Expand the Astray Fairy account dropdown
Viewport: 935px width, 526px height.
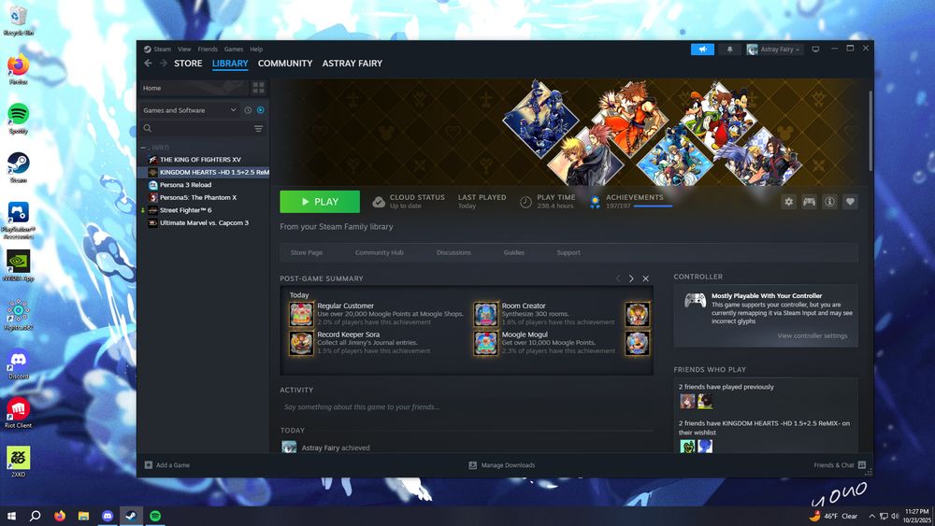point(774,50)
